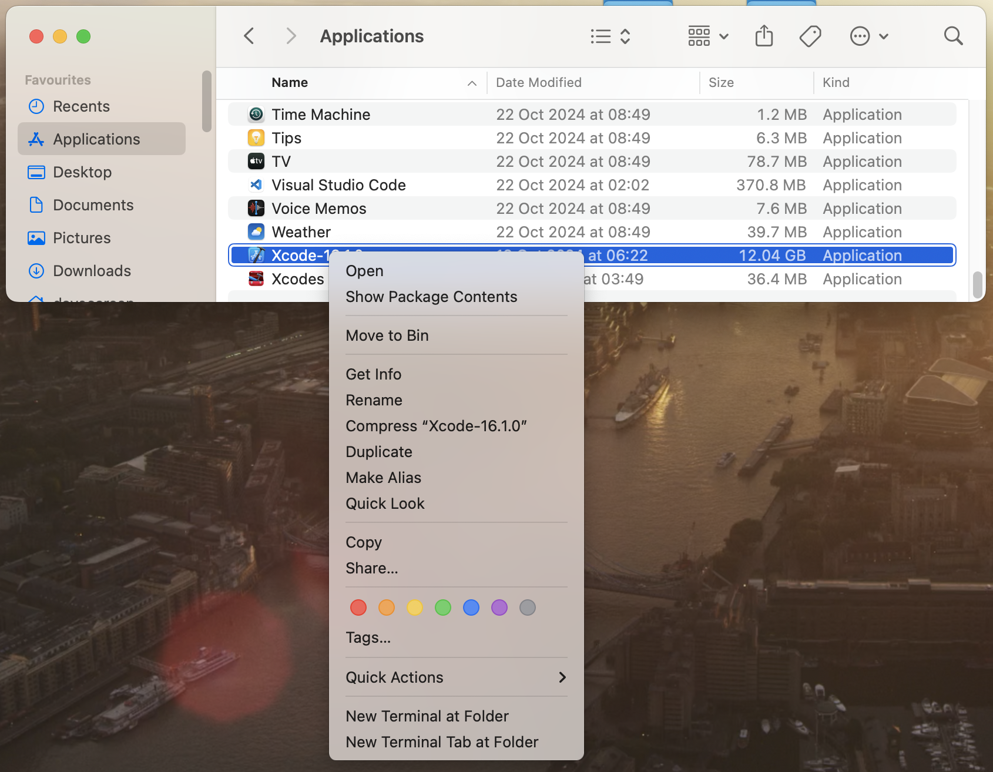
Task: Click the Downloads arrow icon in sidebar
Action: 36,271
